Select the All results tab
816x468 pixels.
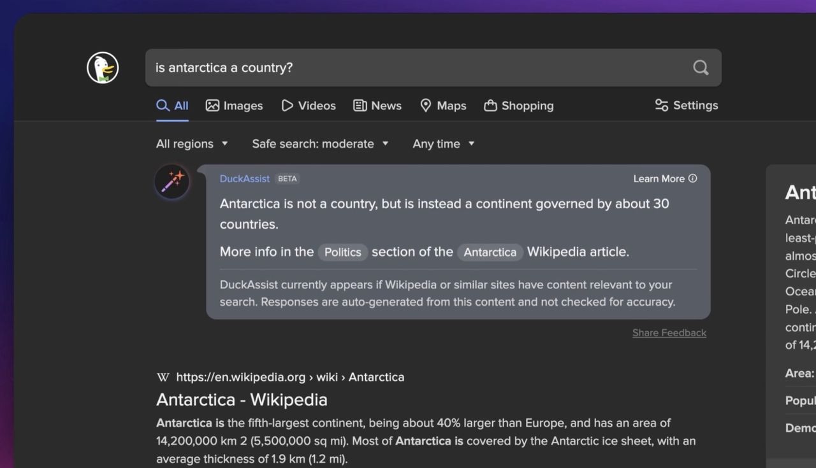pyautogui.click(x=172, y=106)
